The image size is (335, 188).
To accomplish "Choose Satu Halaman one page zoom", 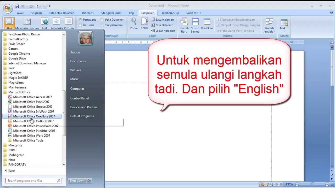I will pyautogui.click(x=162, y=20).
